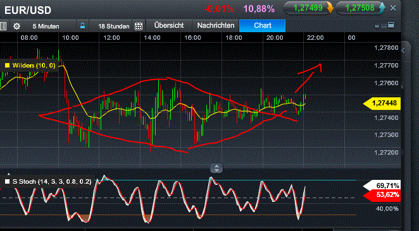Click the yellow 1,27448 price marker
419x231 pixels.
click(x=382, y=104)
